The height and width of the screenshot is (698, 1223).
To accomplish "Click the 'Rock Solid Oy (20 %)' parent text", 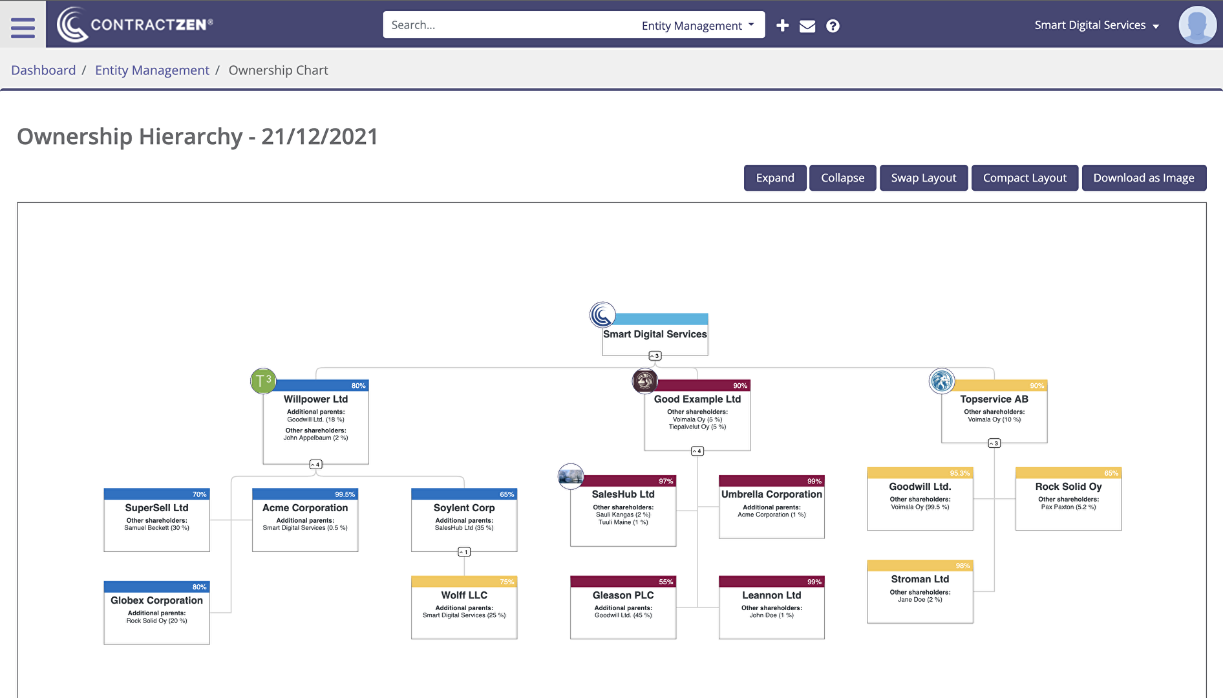I will [x=156, y=621].
